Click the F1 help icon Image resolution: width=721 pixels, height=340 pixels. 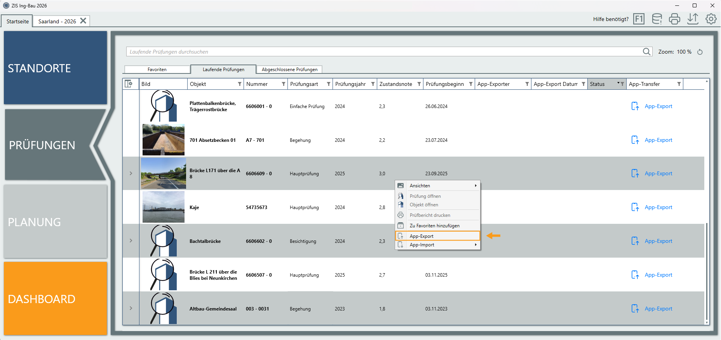pos(639,19)
